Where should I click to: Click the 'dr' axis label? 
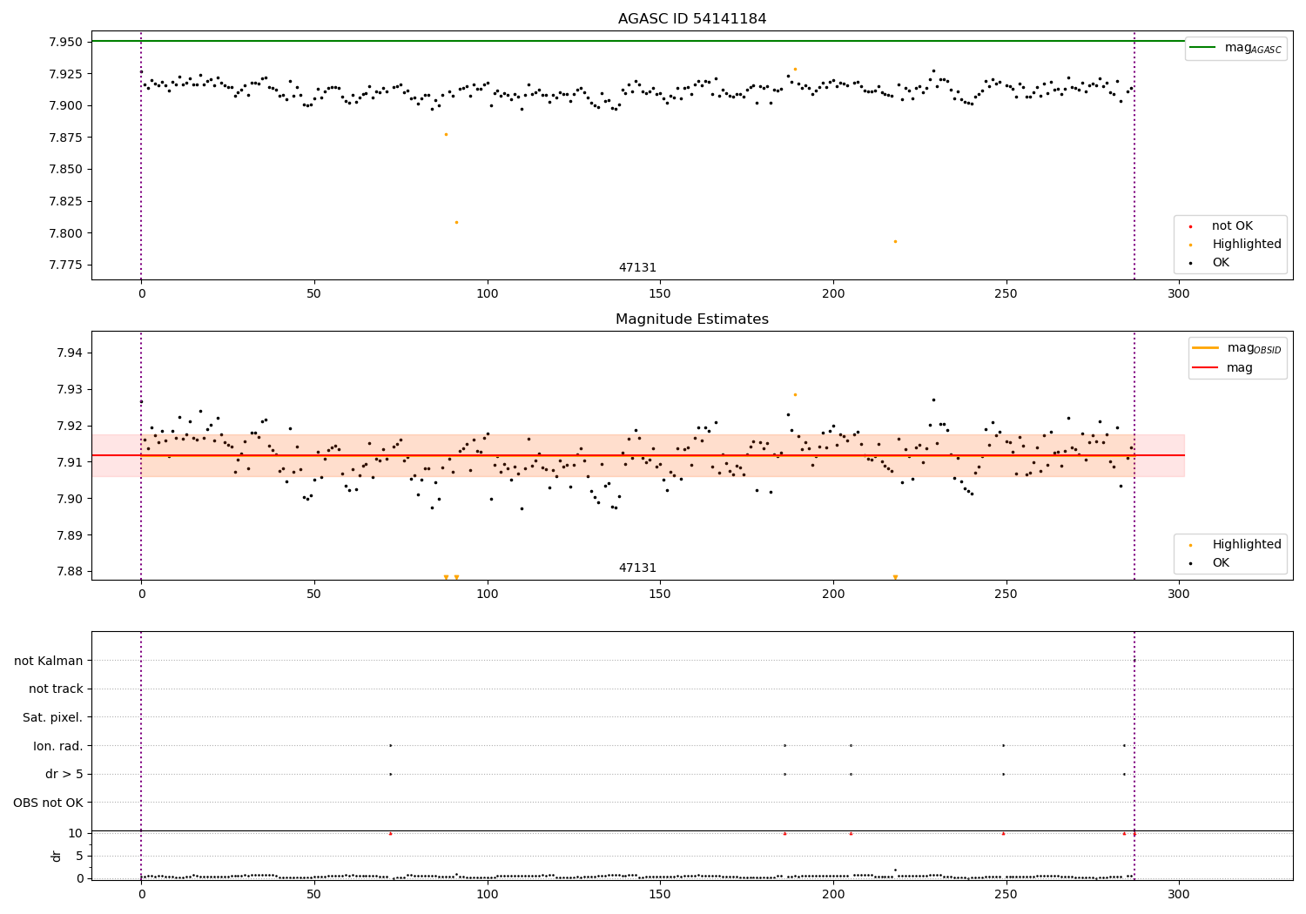[x=57, y=856]
